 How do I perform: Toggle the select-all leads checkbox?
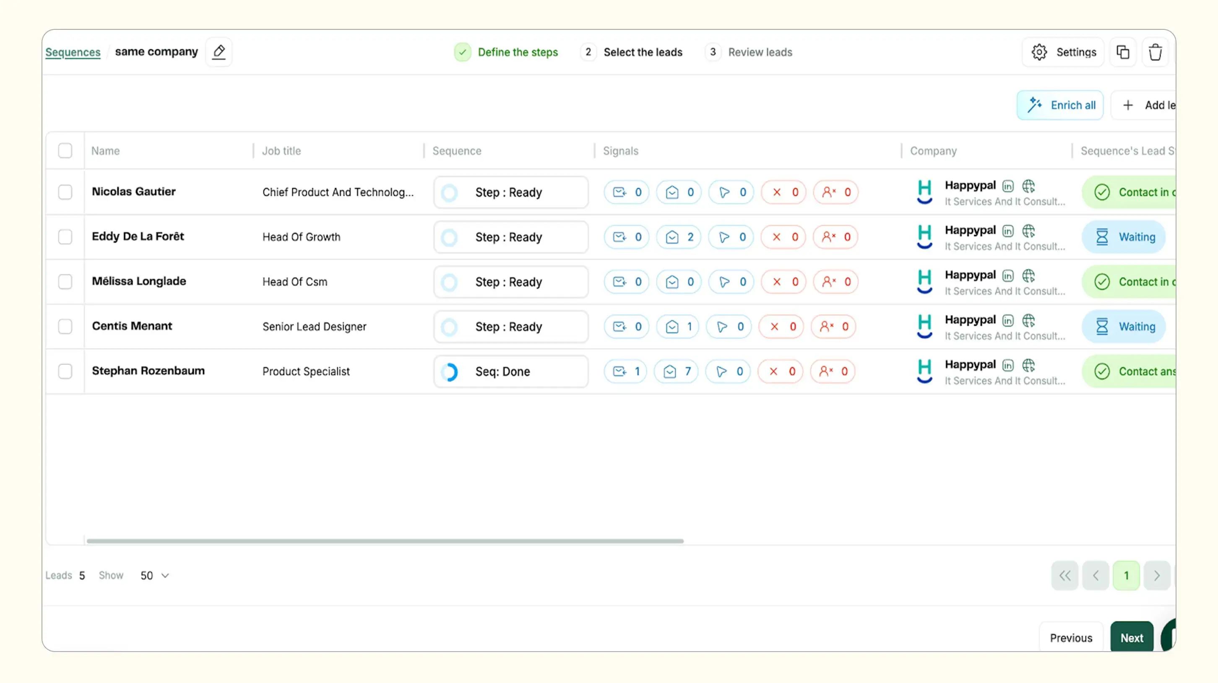pyautogui.click(x=65, y=151)
